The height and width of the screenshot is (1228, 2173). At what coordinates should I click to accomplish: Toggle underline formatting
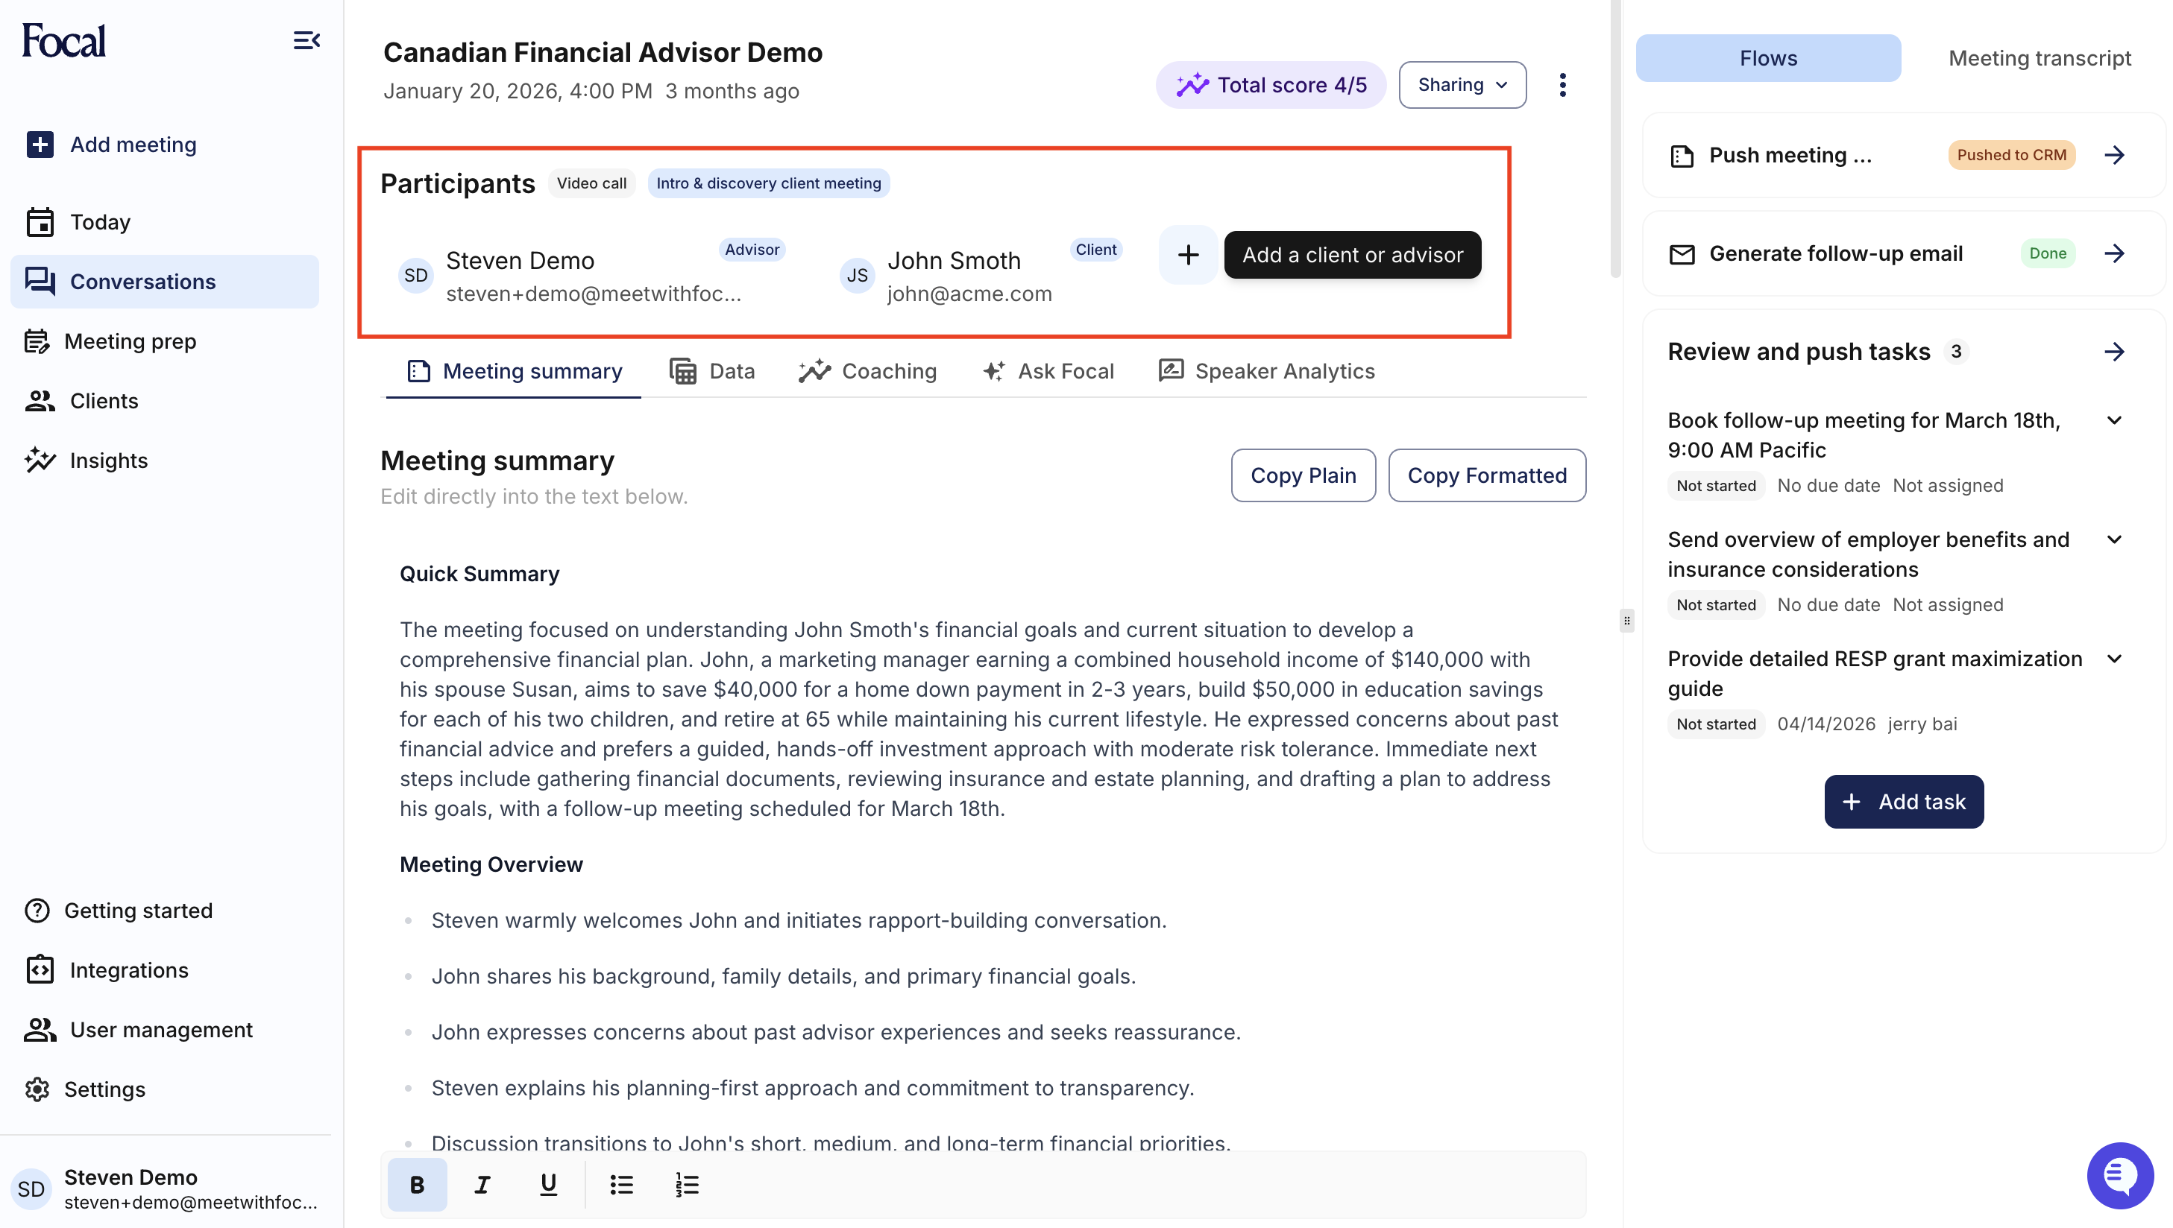point(549,1185)
